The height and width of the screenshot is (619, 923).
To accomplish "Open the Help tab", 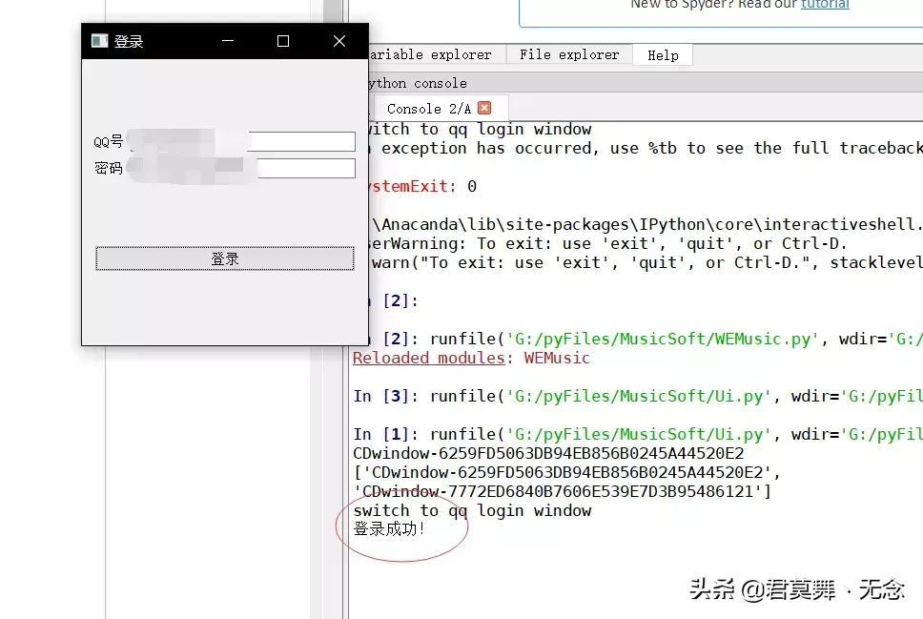I will pos(662,54).
